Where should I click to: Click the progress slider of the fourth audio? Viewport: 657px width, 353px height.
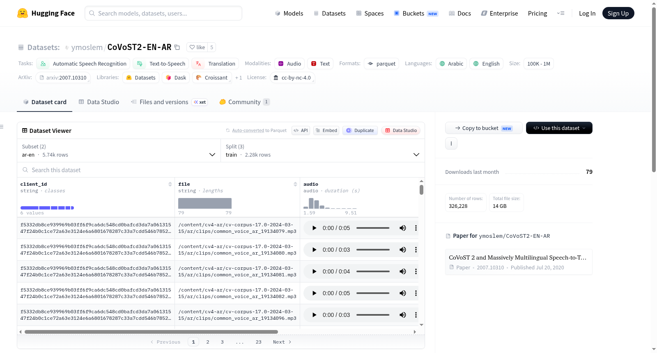pyautogui.click(x=373, y=293)
